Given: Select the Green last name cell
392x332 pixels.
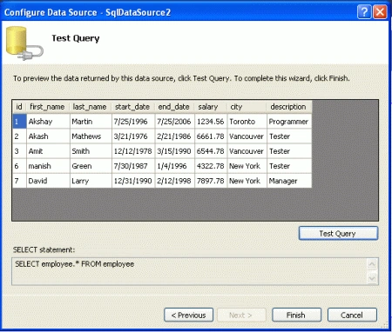Looking at the screenshot, I should pos(91,166).
